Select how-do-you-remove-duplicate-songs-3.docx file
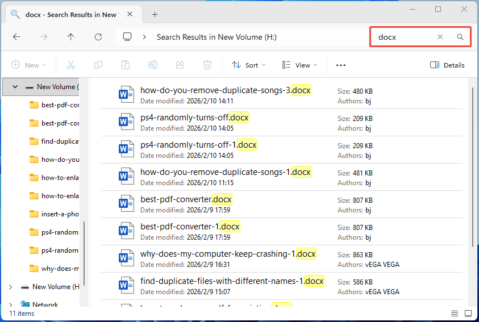The width and height of the screenshot is (479, 322). click(x=282, y=95)
